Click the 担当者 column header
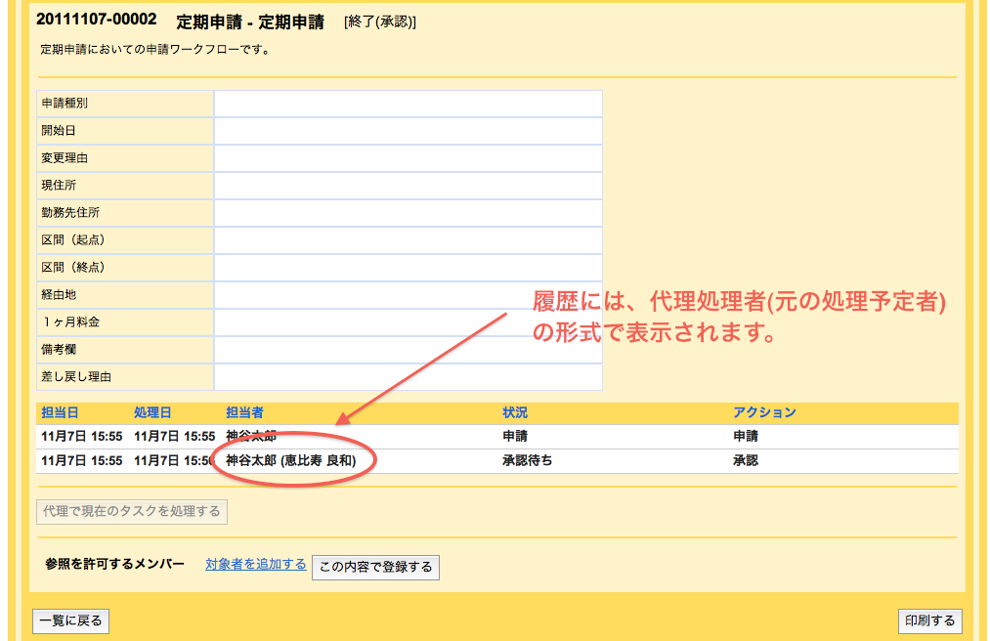The width and height of the screenshot is (990, 641). [244, 413]
